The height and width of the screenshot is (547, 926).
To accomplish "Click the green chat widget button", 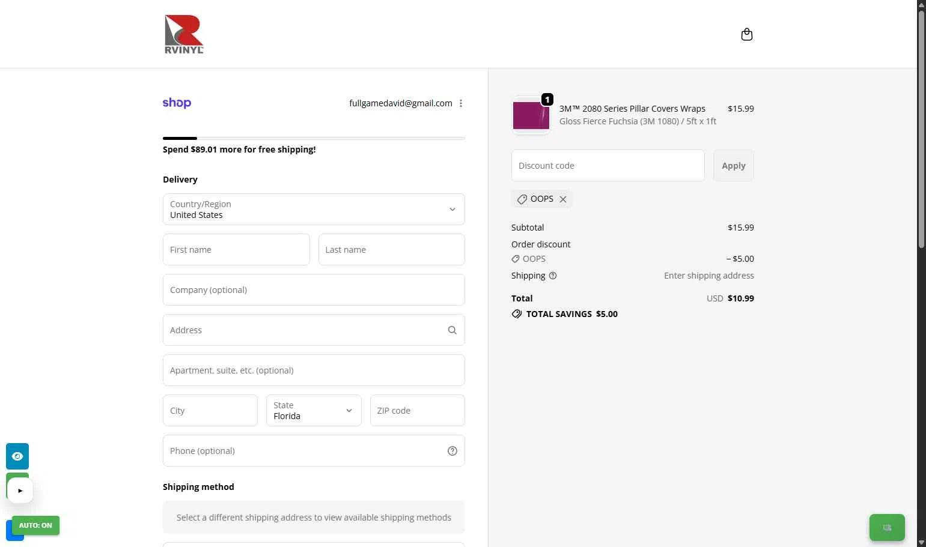I will click(x=887, y=528).
